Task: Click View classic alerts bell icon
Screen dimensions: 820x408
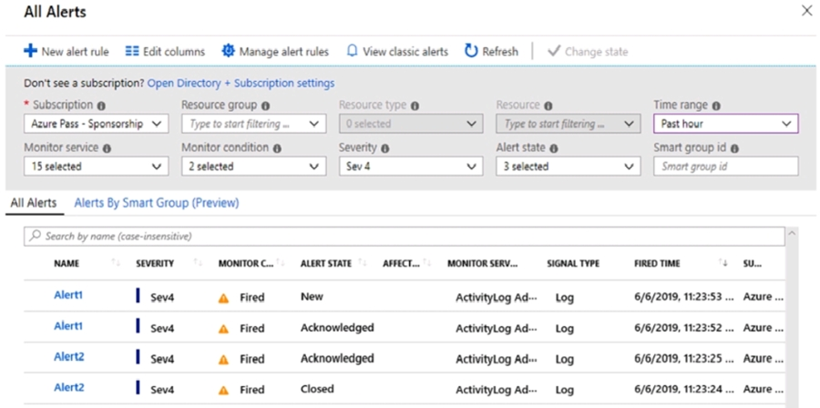Action: (x=352, y=52)
